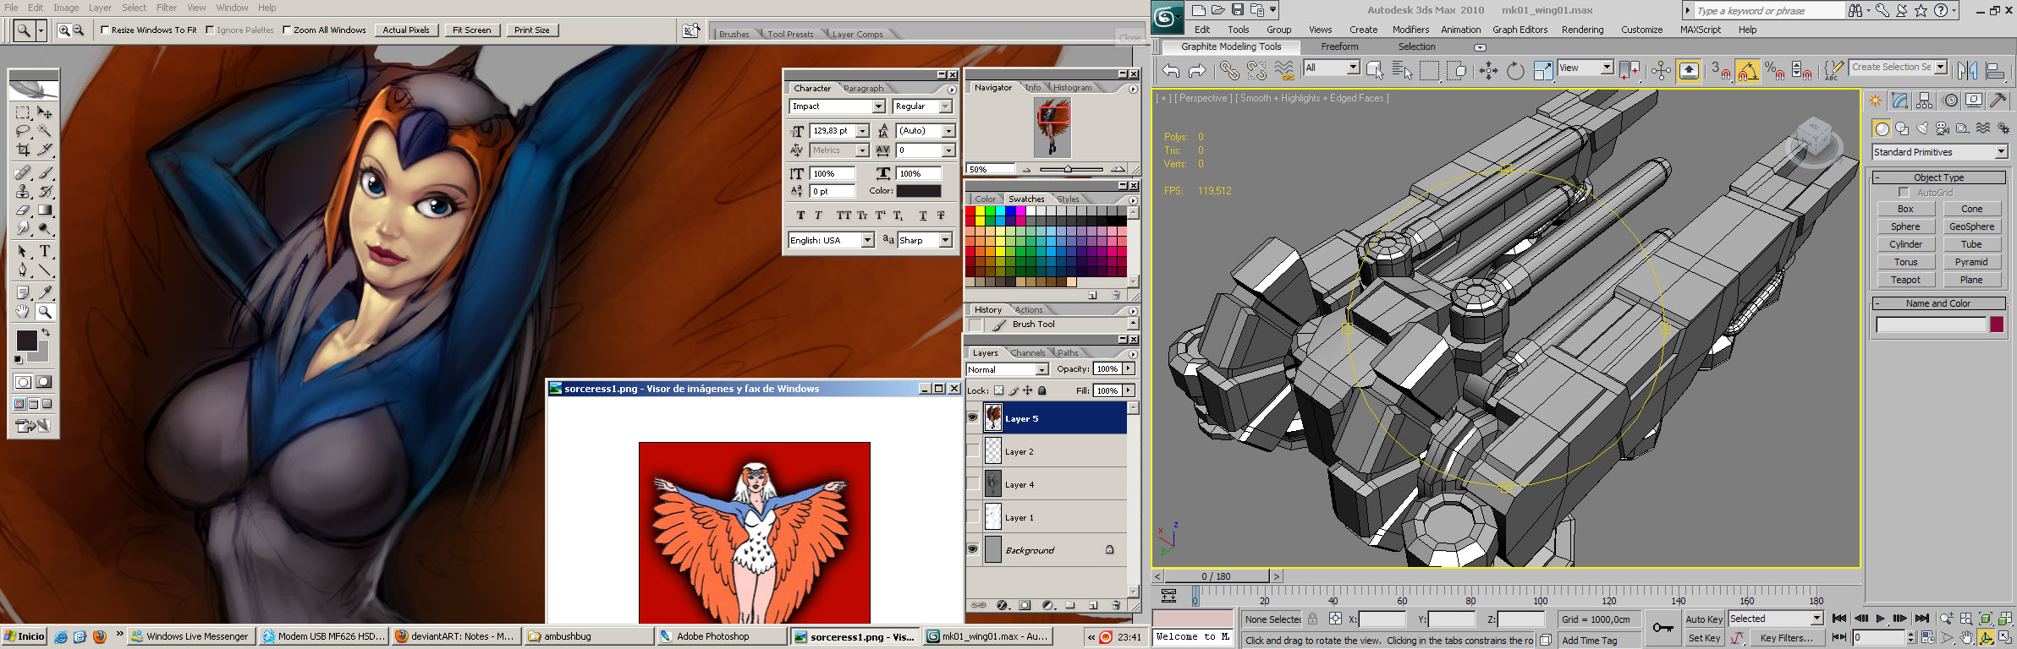The width and height of the screenshot is (2017, 649).
Task: Hide the Background layer
Action: click(973, 549)
